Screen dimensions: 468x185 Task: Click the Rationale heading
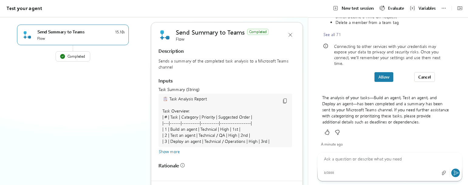coord(169,166)
